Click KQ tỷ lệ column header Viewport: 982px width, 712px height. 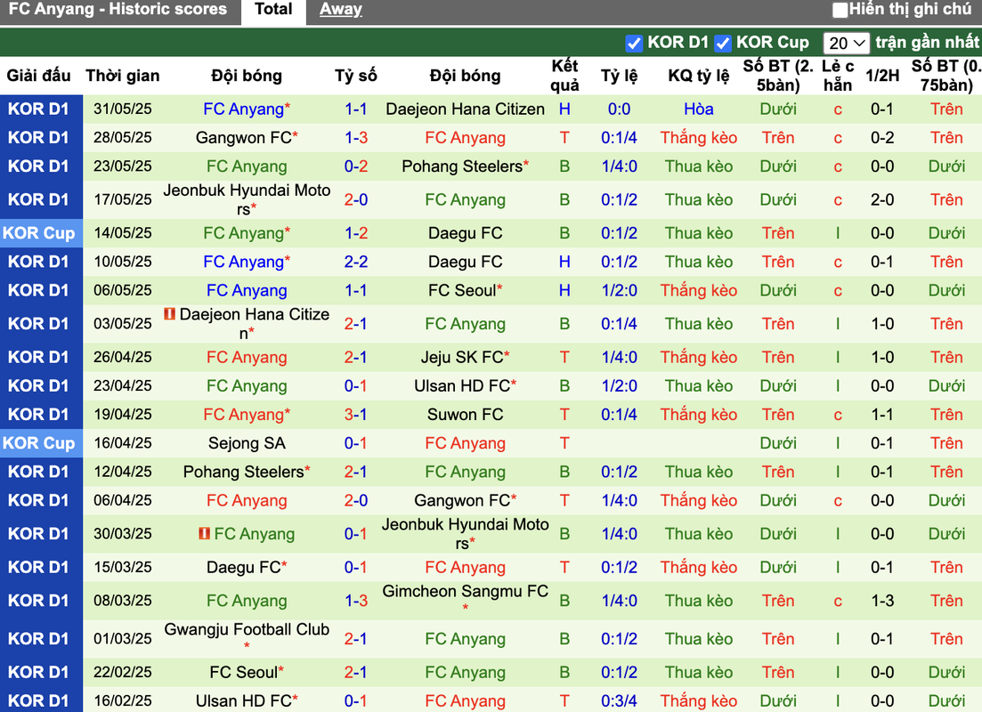click(x=698, y=76)
